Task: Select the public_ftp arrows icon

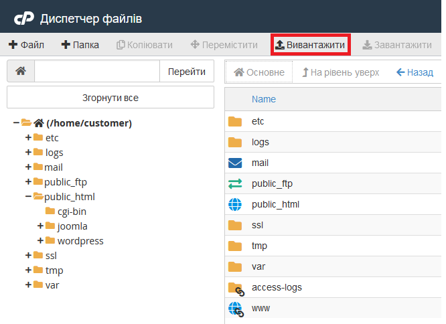Action: [234, 183]
